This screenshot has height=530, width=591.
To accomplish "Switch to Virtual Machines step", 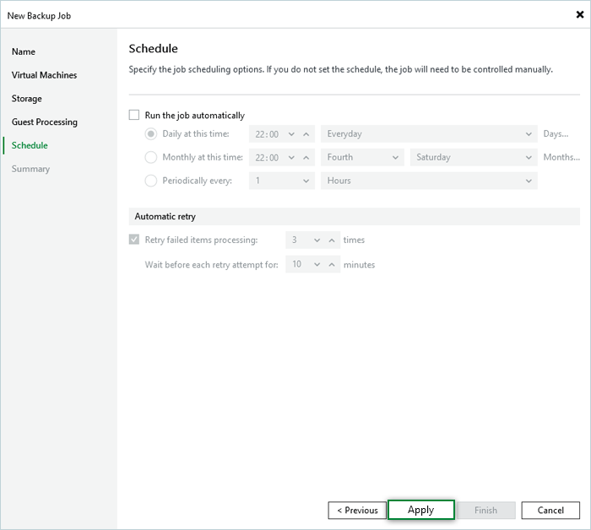I will tap(44, 75).
